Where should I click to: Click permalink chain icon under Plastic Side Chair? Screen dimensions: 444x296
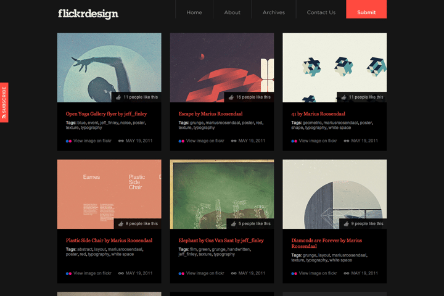point(121,273)
